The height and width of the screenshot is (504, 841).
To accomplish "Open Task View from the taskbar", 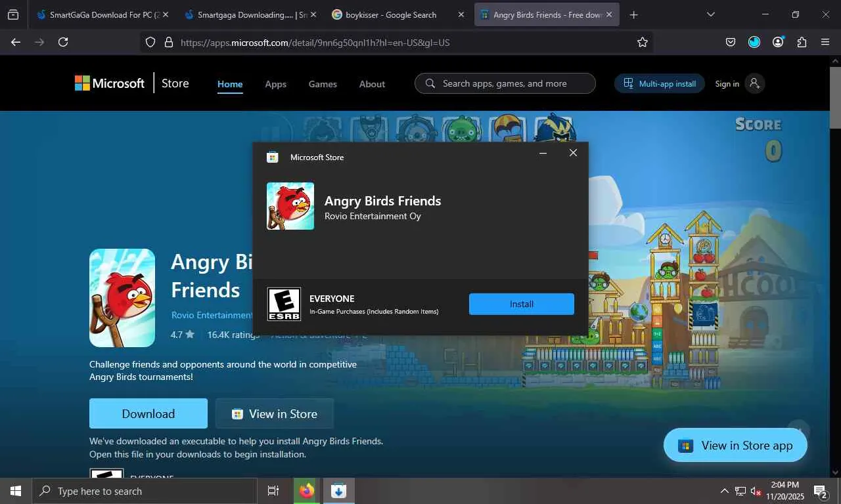I will [273, 491].
